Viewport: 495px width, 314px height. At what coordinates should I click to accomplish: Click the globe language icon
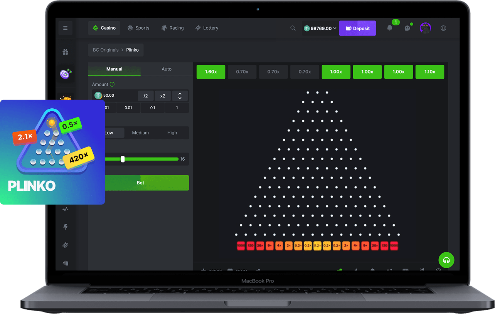443,28
